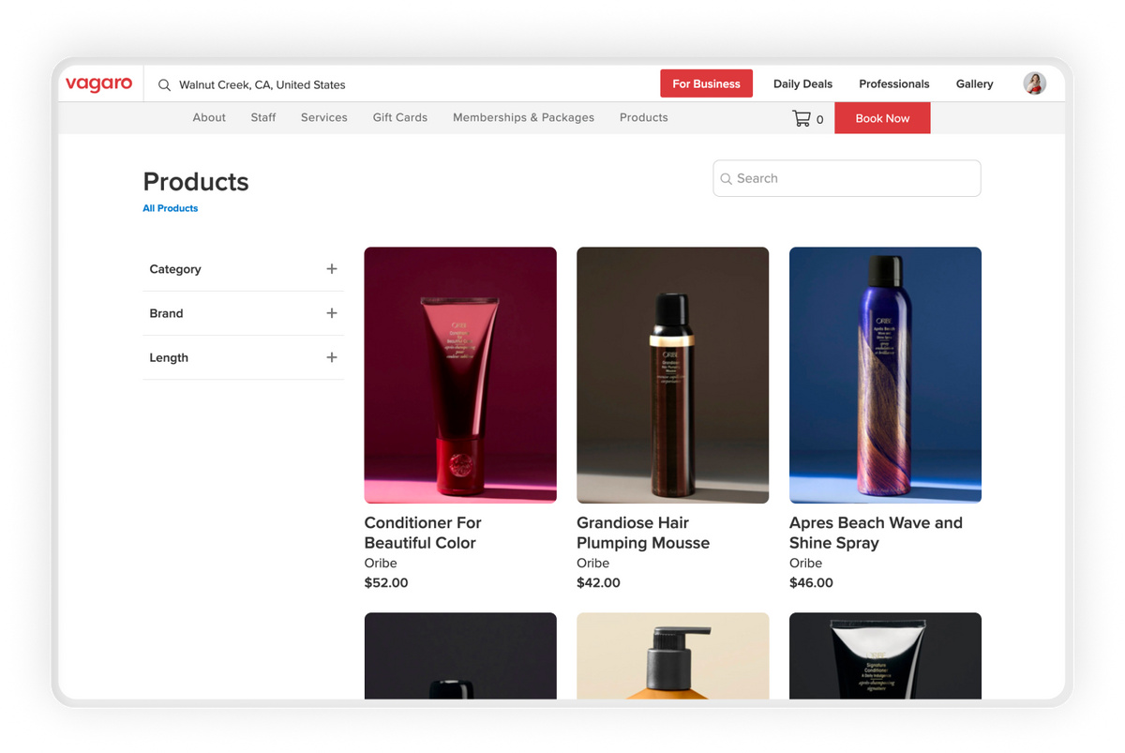Viewport: 1125px width, 753px height.
Task: Open Memberships & Packages tab
Action: click(523, 117)
